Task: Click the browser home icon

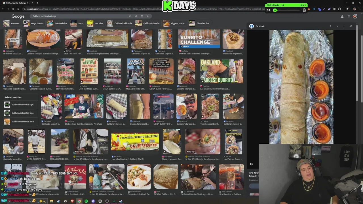Action: pos(18,9)
